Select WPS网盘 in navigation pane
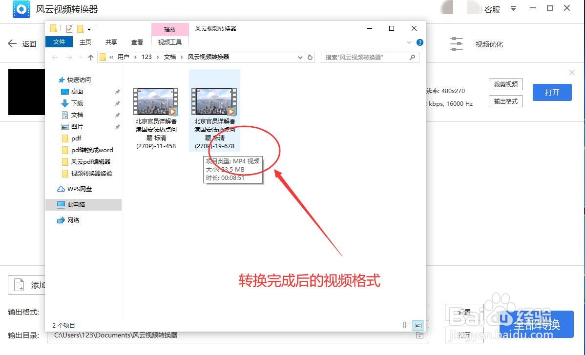 [x=80, y=189]
